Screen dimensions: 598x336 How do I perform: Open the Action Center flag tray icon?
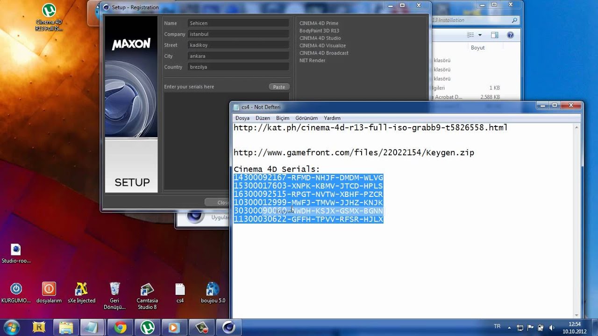click(x=531, y=328)
